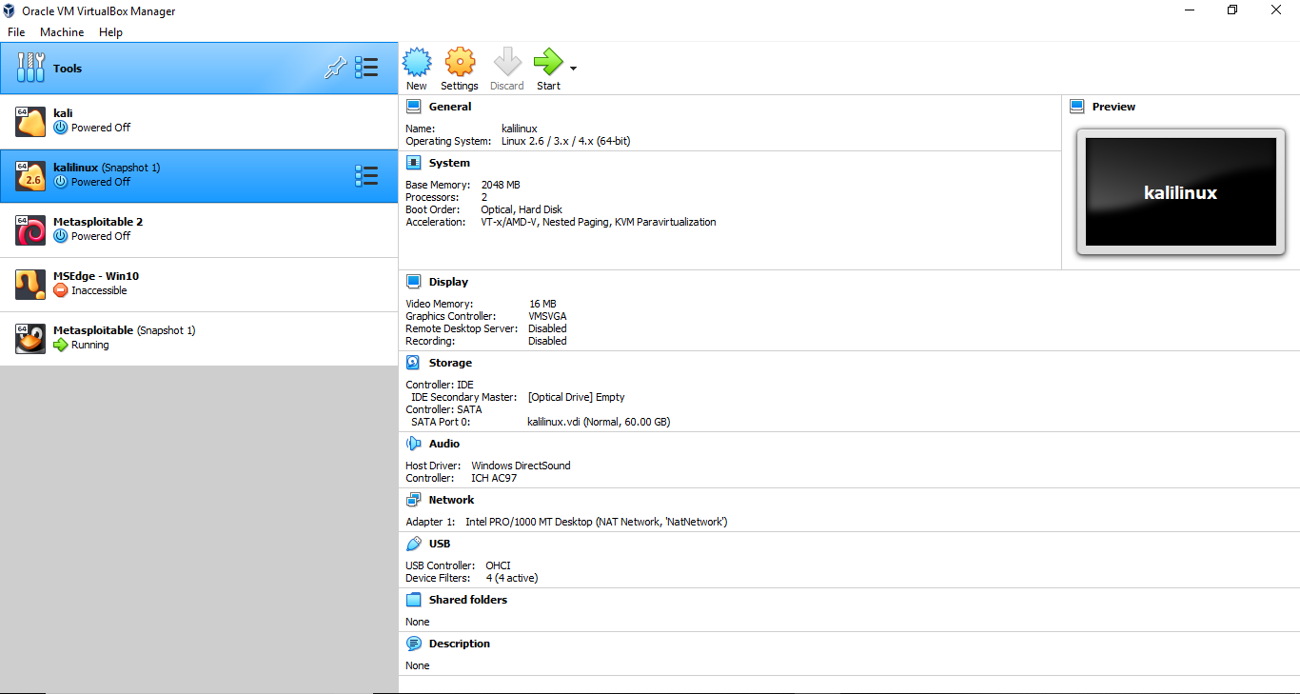This screenshot has width=1300, height=694.
Task: Open the File menu
Action: pos(16,32)
